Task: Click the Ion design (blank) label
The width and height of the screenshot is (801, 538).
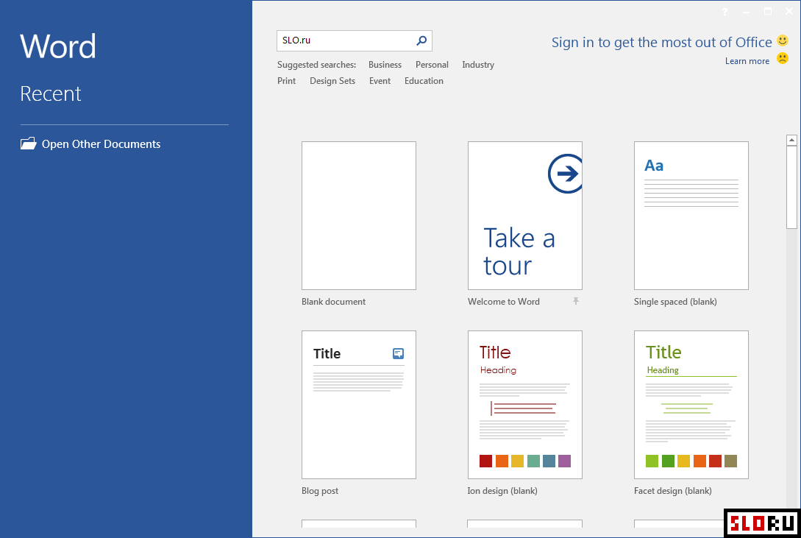Action: [502, 491]
